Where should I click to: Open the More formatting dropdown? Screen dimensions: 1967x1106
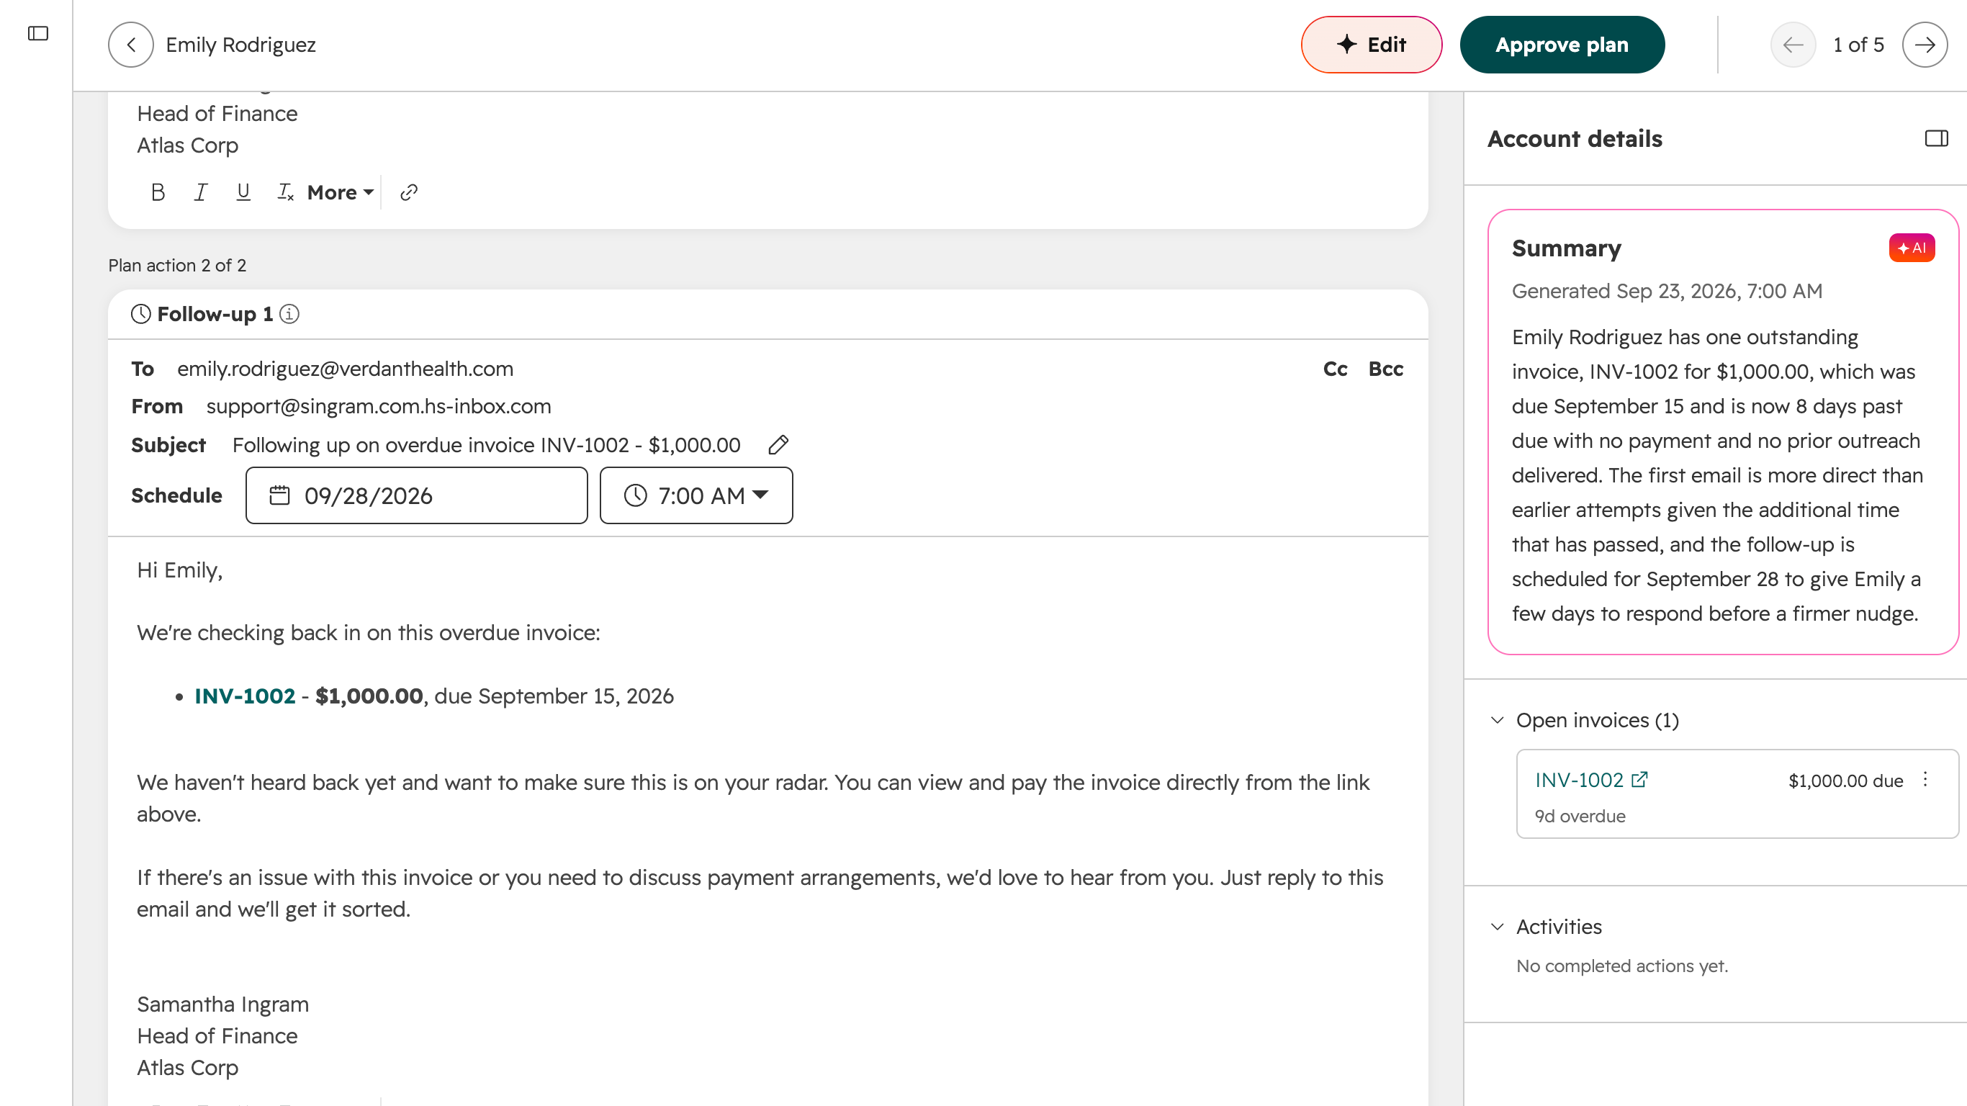341,192
